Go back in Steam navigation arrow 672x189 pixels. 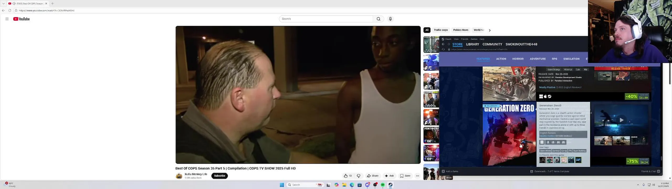pos(443,44)
